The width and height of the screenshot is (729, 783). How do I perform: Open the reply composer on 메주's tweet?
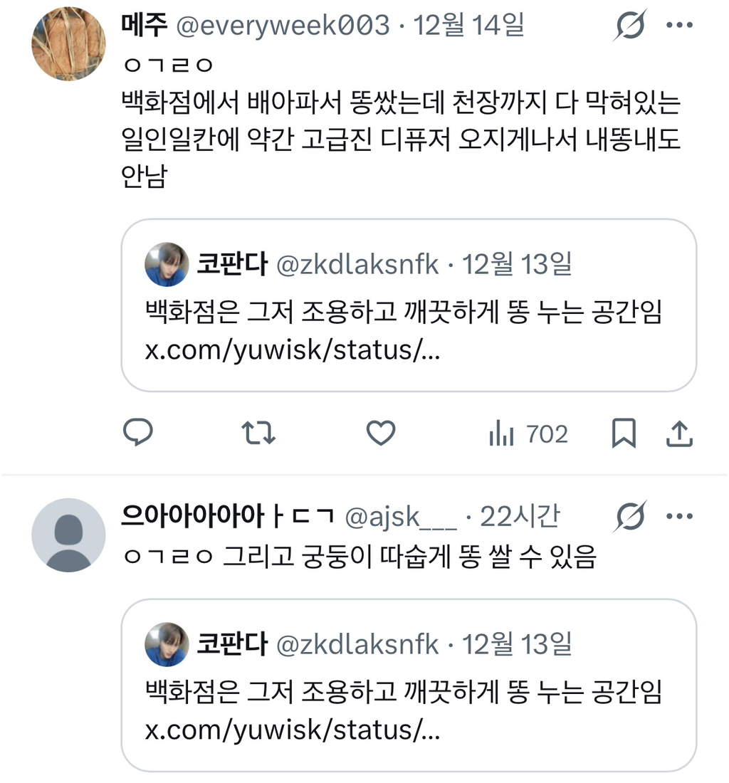click(x=140, y=433)
